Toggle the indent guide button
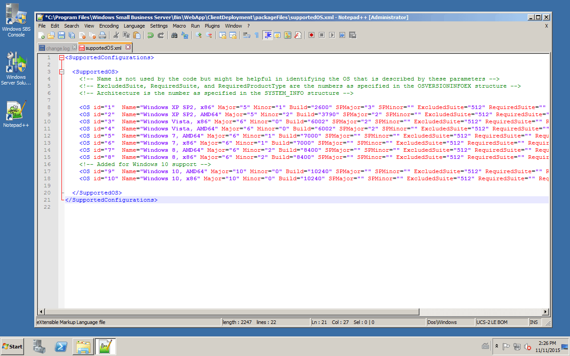This screenshot has width=570, height=356. 267,35
